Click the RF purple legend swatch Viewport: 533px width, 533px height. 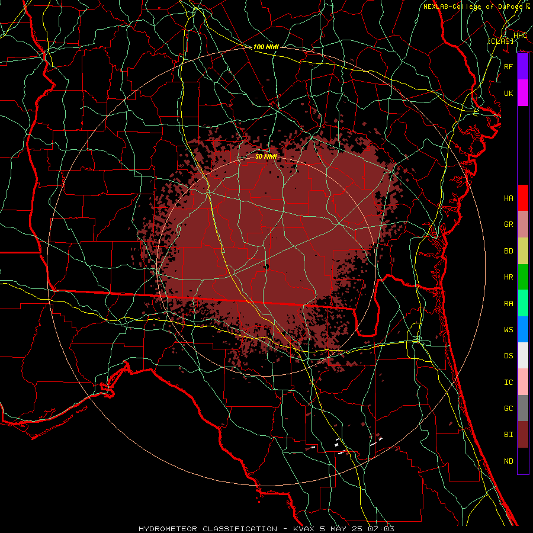point(523,66)
